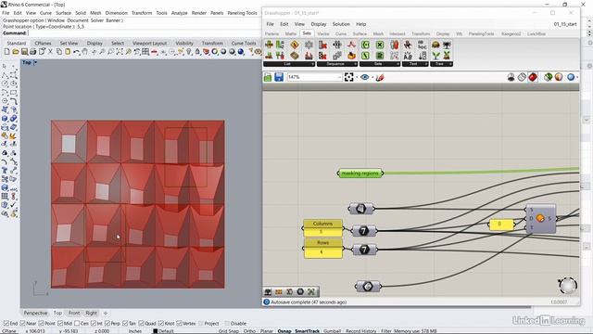593x334 pixels.
Task: Save the Grasshopper document with blue disk icon
Action: pyautogui.click(x=279, y=77)
